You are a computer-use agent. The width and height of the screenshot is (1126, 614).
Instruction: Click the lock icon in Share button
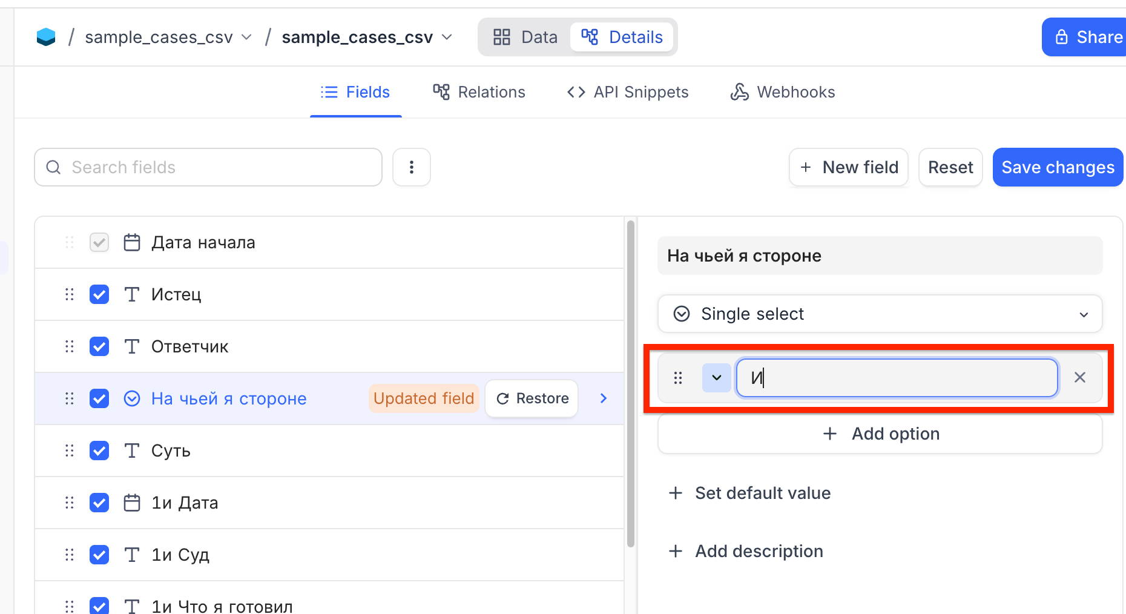(1061, 37)
